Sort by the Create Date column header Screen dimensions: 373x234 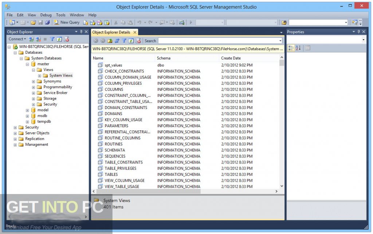point(249,58)
